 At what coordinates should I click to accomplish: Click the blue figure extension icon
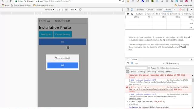pos(143,1)
